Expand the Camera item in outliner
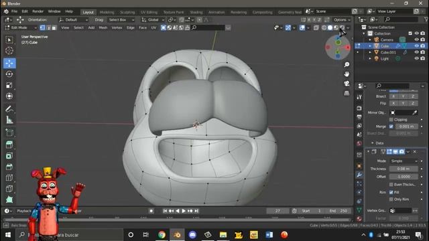This screenshot has height=241, width=429. click(370, 40)
